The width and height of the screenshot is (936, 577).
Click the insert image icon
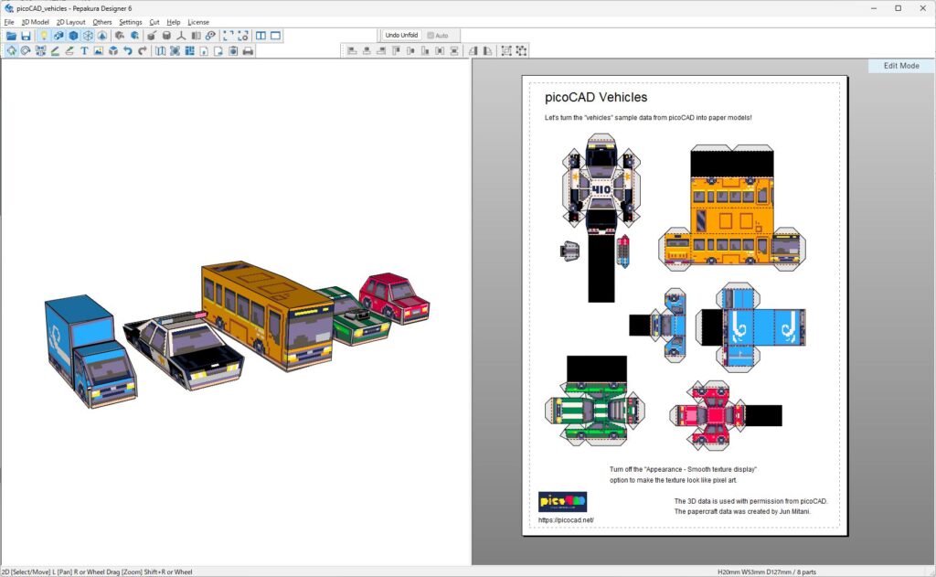coord(99,51)
